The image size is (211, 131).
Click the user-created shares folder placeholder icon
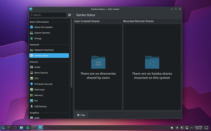[x=98, y=62]
